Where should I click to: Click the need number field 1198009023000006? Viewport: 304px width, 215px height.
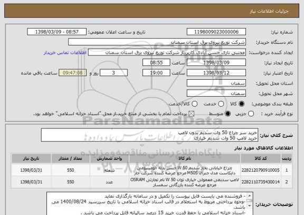pyautogui.click(x=216, y=32)
